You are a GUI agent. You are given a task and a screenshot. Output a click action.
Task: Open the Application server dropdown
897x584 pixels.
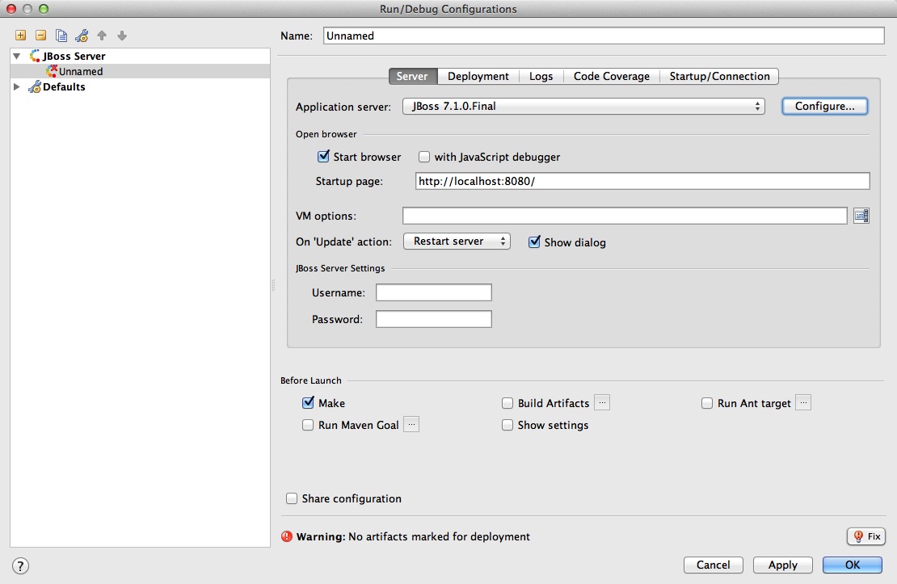point(583,106)
